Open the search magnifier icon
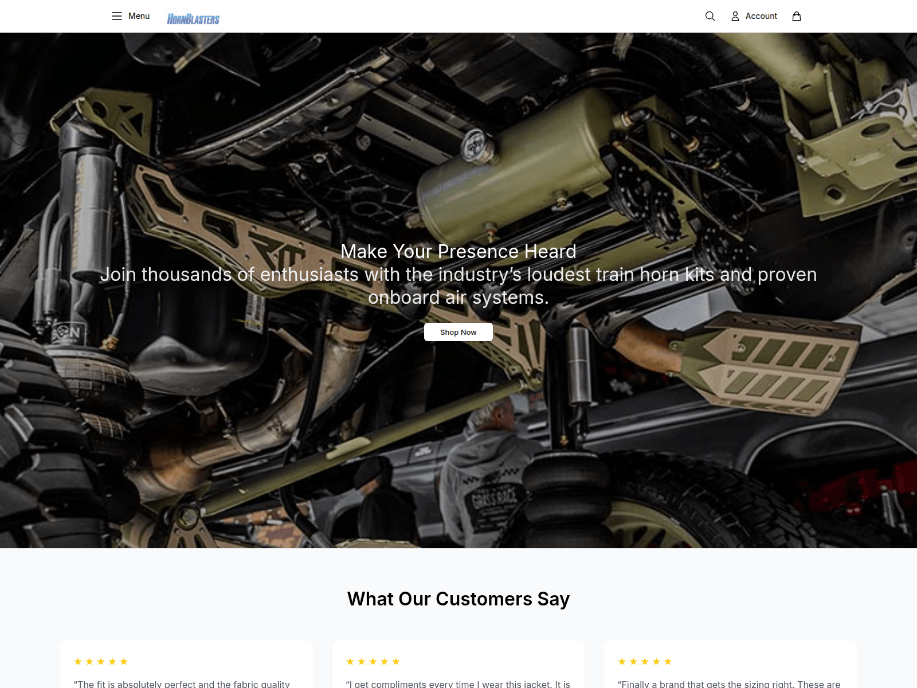Screen dimensions: 917x688 [x=710, y=16]
